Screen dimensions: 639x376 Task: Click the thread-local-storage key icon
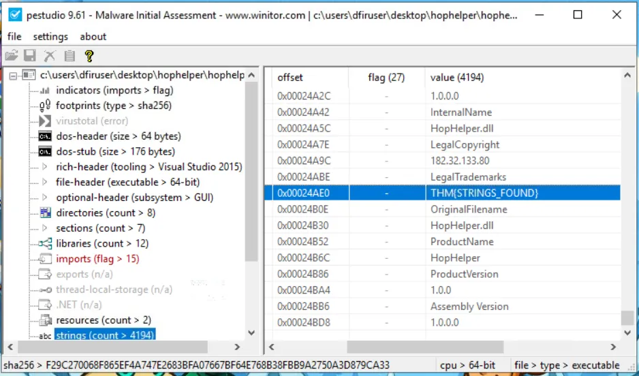[45, 289]
